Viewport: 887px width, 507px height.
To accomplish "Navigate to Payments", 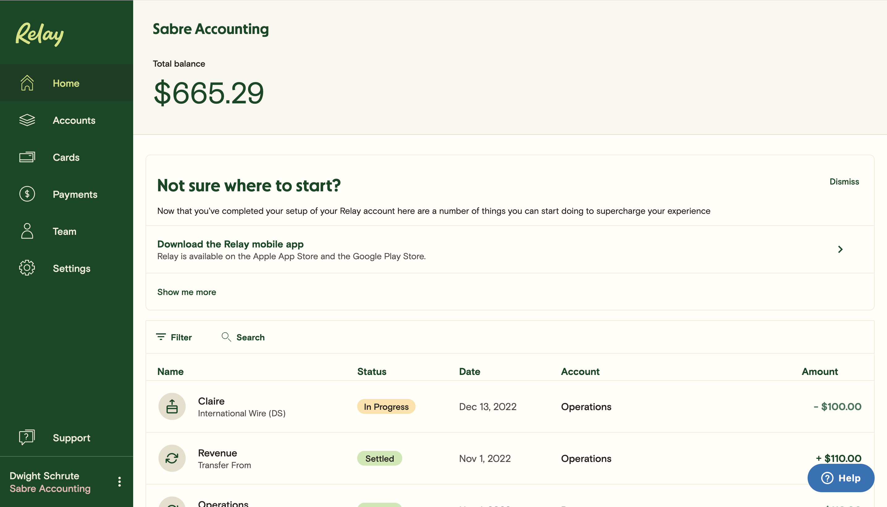I will 66,194.
